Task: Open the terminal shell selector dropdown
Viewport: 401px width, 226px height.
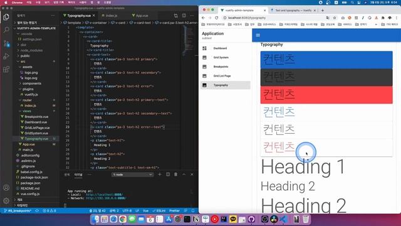Action: 132,175
